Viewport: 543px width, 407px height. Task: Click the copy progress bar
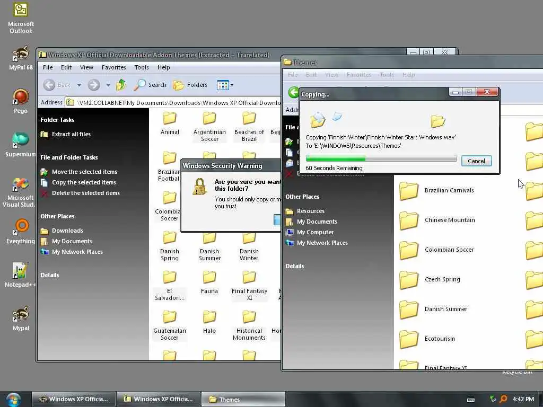[x=381, y=158]
